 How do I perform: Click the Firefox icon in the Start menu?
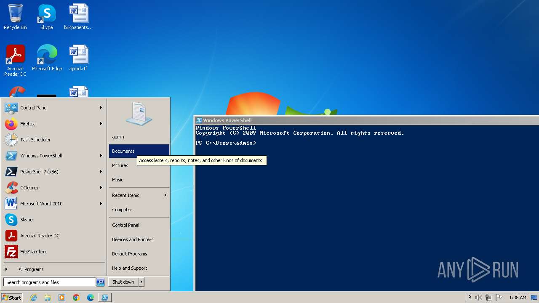[x=11, y=124]
